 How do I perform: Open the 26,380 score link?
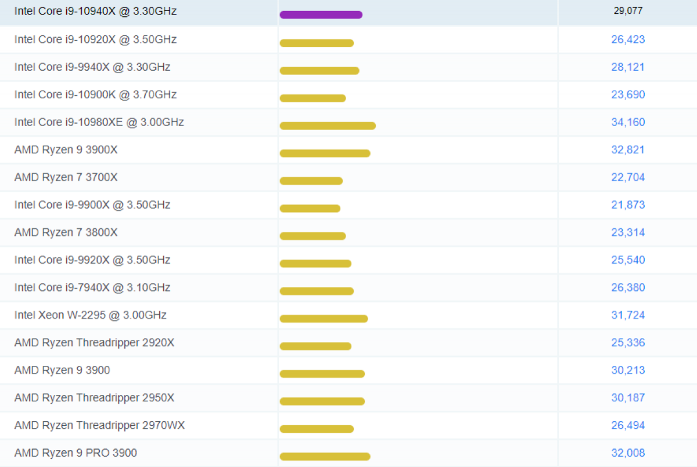tap(628, 288)
